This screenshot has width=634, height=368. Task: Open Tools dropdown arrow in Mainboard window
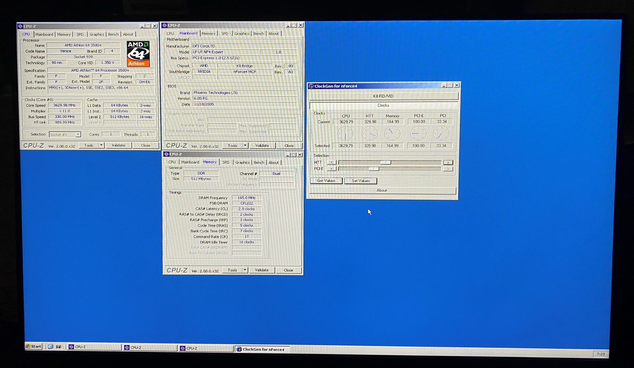click(x=245, y=145)
